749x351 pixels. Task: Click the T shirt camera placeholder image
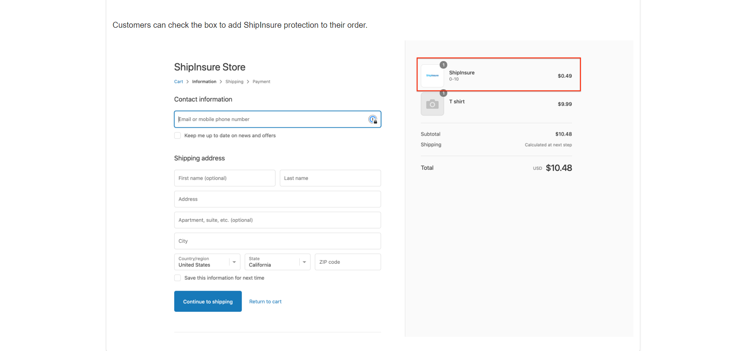(x=432, y=104)
